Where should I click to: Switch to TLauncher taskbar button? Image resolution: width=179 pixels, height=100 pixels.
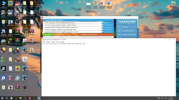[x=34, y=98]
